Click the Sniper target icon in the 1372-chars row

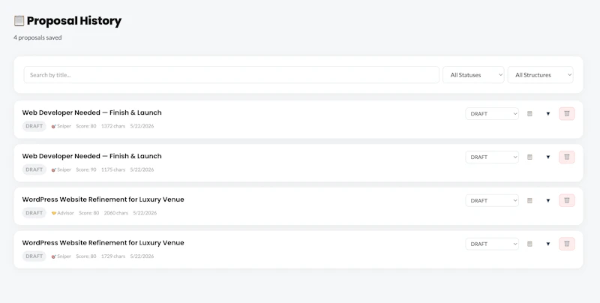coord(54,126)
